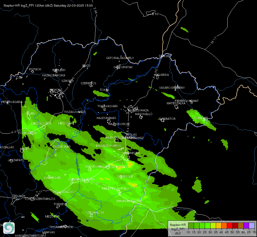Click the TOROKSZENTMIKLOS label
The height and width of the screenshot is (237, 257).
40,199
